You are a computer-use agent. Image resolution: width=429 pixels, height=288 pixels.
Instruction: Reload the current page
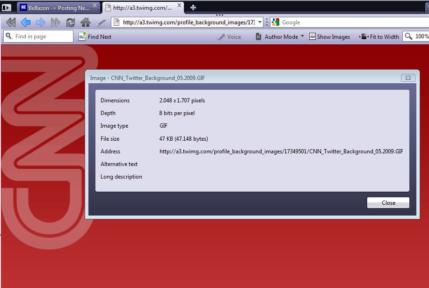(71, 22)
